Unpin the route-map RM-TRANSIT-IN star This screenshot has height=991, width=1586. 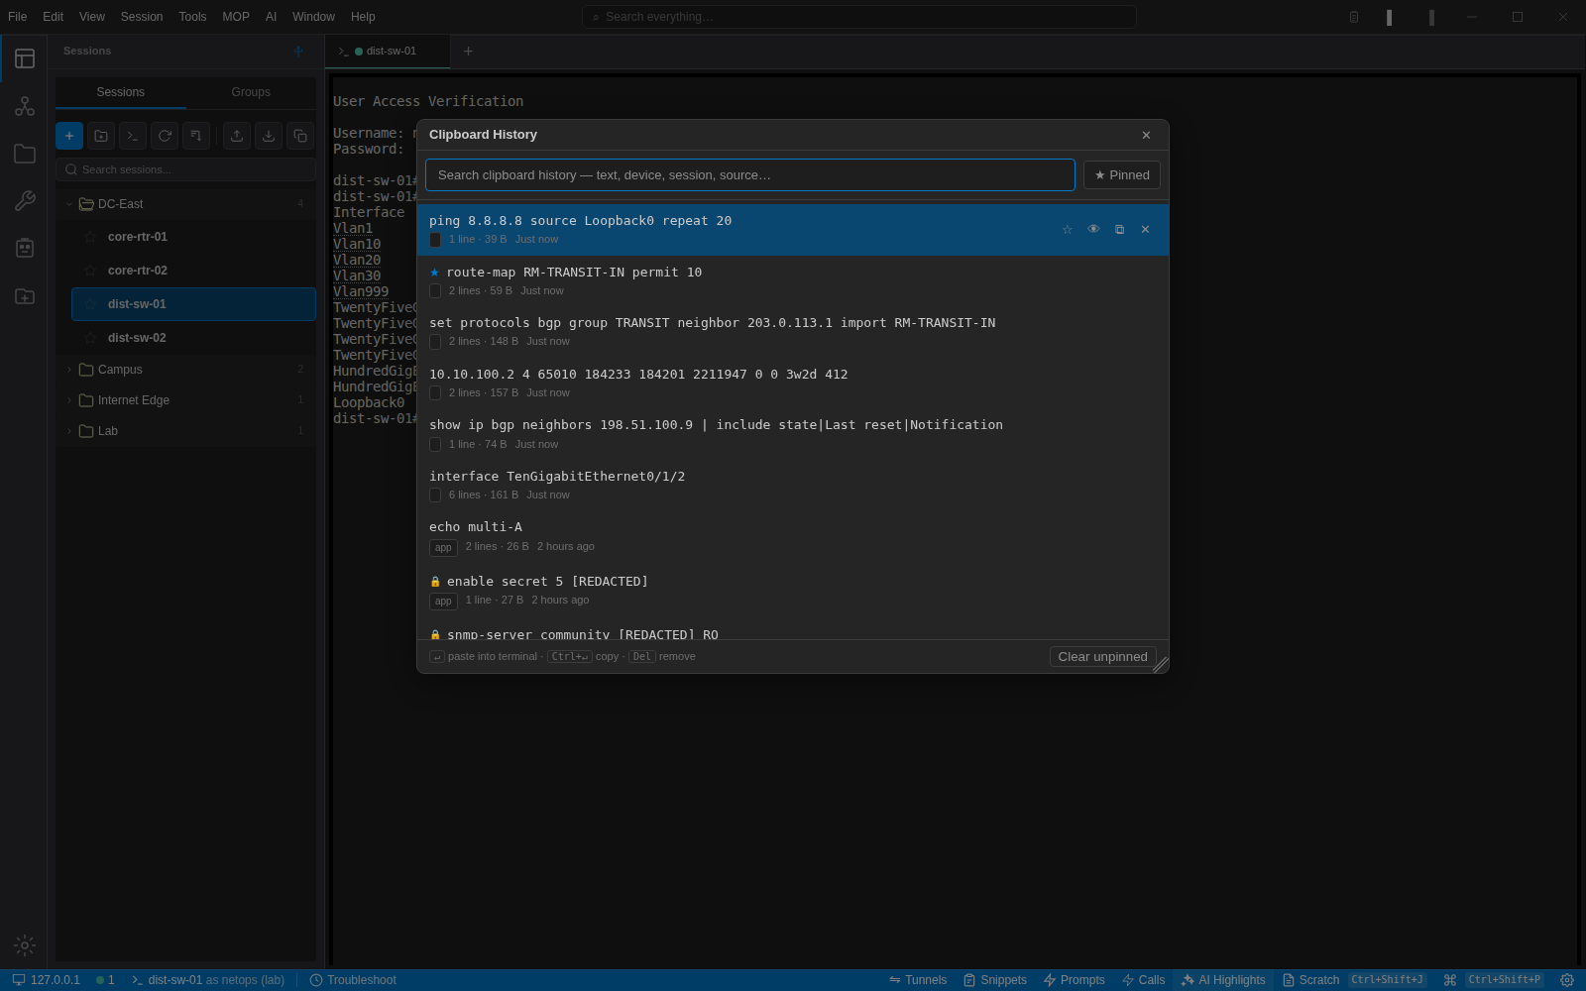[434, 273]
